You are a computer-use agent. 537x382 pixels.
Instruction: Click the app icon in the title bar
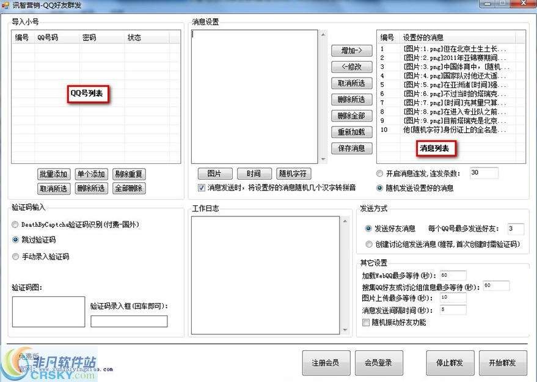click(5, 5)
